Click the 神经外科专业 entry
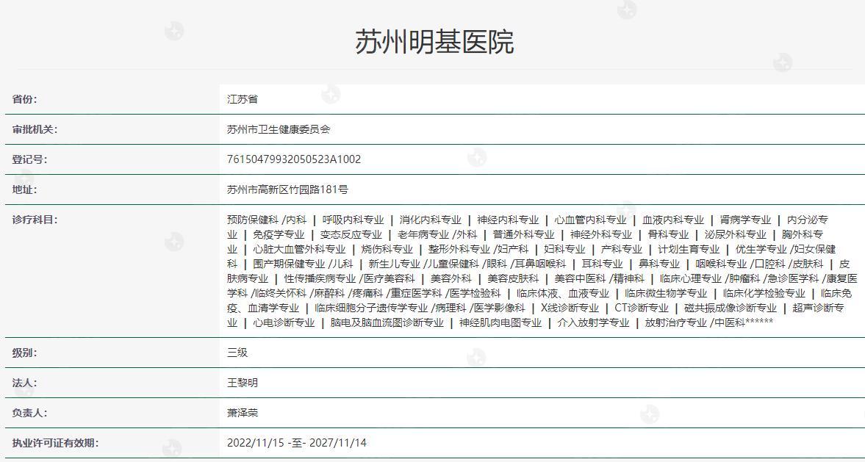This screenshot has width=865, height=462. [601, 234]
